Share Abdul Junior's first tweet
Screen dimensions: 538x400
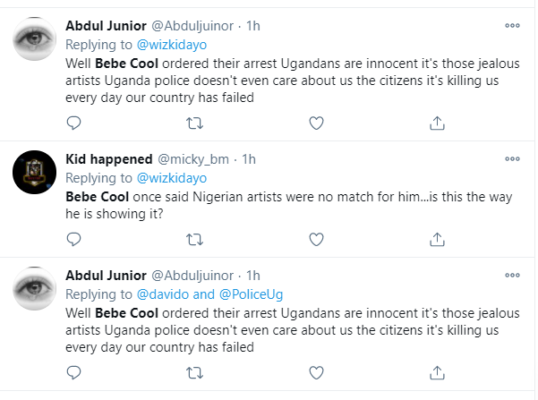tap(436, 121)
